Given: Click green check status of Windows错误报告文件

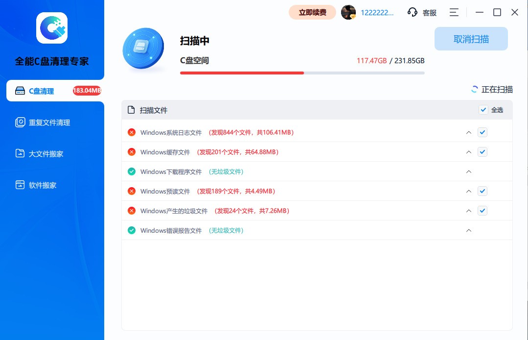Looking at the screenshot, I should [x=132, y=230].
